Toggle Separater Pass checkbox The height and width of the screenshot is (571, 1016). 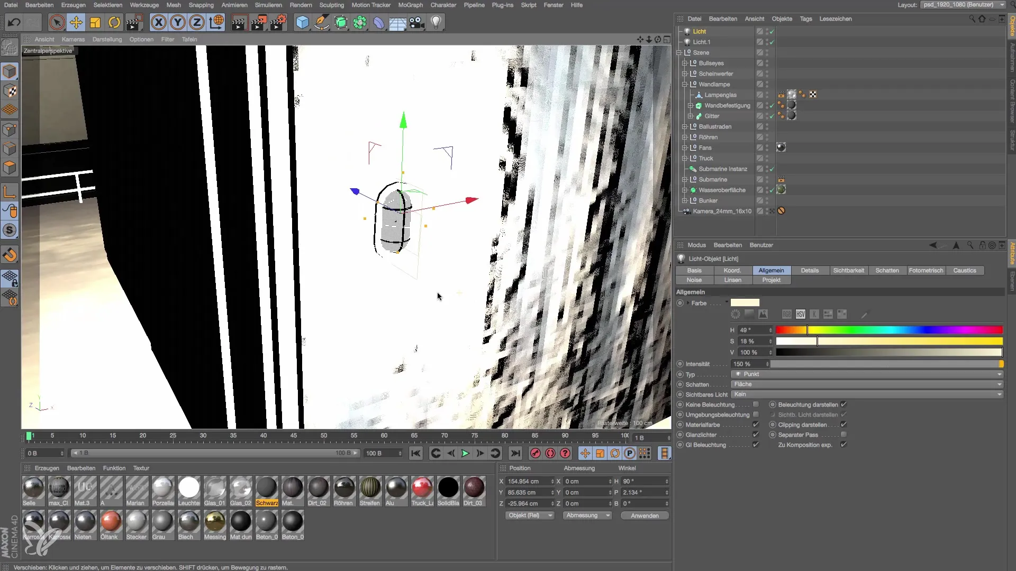pyautogui.click(x=843, y=435)
